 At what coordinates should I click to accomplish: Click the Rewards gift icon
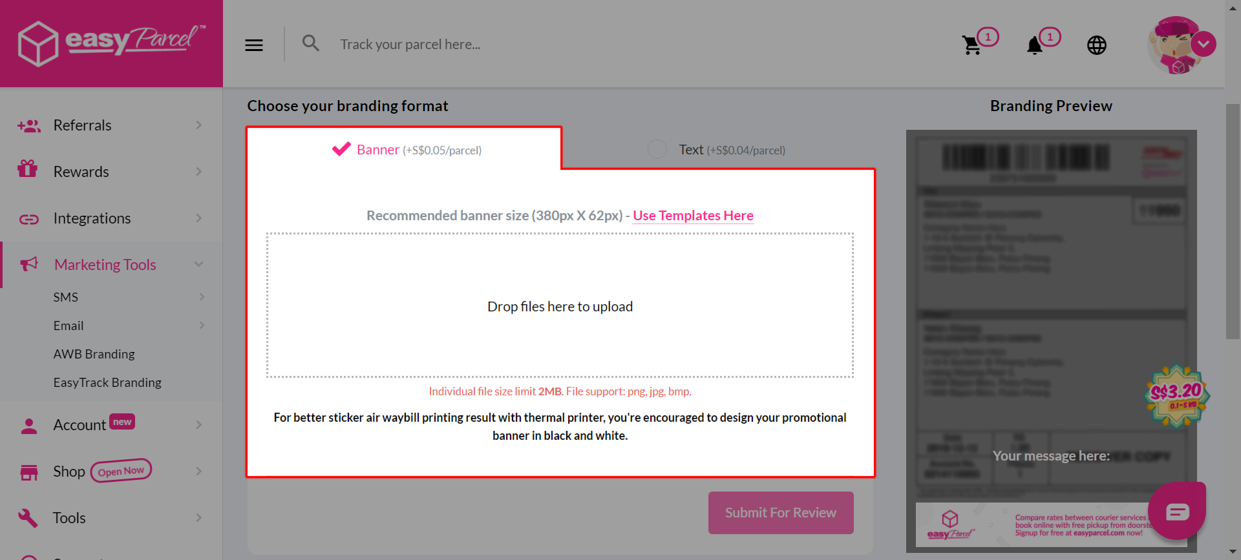(28, 169)
